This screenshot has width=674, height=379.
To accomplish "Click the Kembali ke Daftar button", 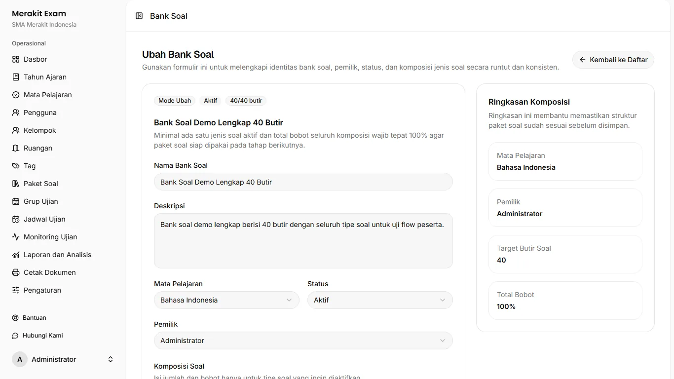I will (613, 60).
